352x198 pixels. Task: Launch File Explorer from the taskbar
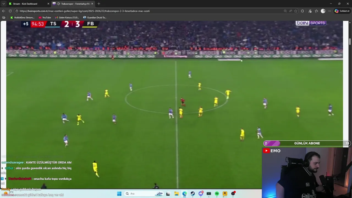click(176, 194)
